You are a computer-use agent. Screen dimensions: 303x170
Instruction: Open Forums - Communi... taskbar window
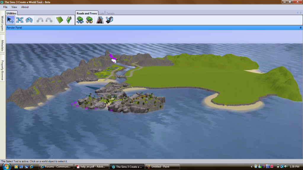56,167
